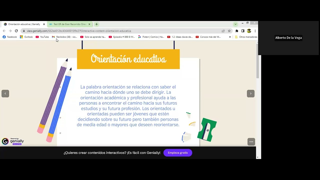Open the Outlook bookmark
The width and height of the screenshot is (320, 180).
coord(26,37)
